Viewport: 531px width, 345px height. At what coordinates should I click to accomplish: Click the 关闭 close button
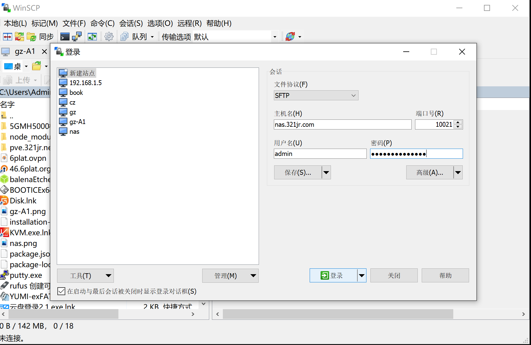click(x=394, y=275)
